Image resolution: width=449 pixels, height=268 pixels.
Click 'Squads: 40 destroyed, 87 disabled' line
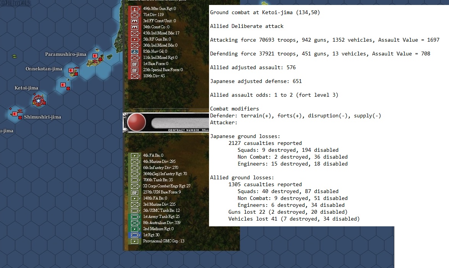pyautogui.click(x=288, y=191)
